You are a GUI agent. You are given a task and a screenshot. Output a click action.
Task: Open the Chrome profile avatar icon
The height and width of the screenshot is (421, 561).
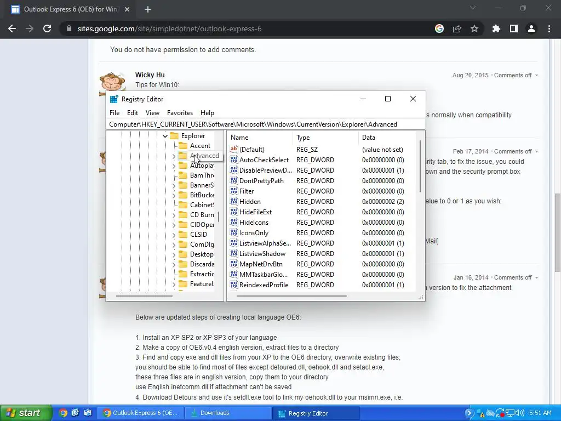click(531, 29)
